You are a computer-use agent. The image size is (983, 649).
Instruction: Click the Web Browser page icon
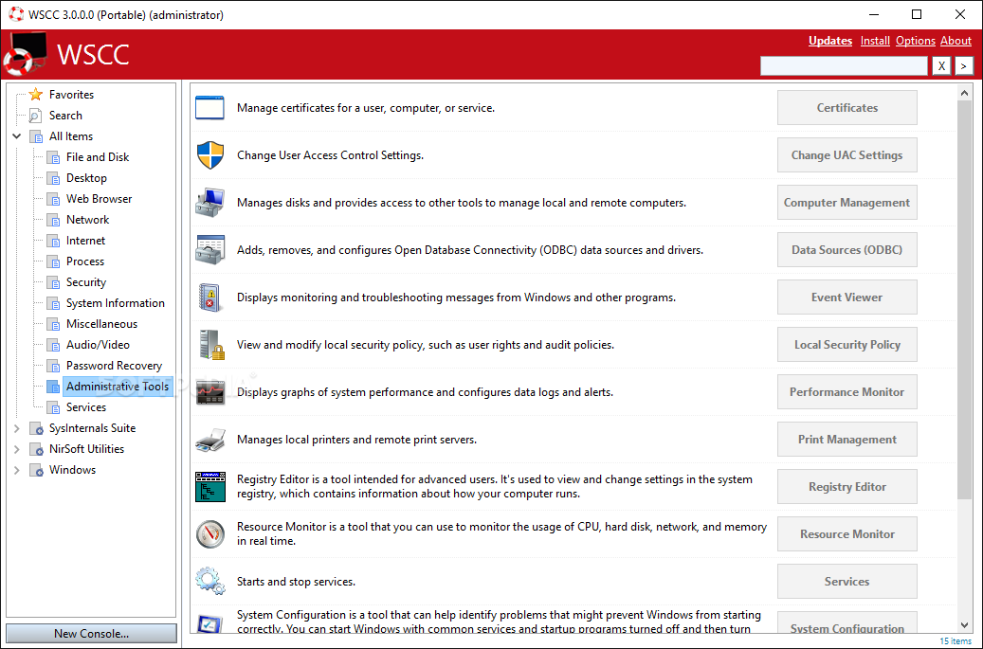click(x=54, y=199)
